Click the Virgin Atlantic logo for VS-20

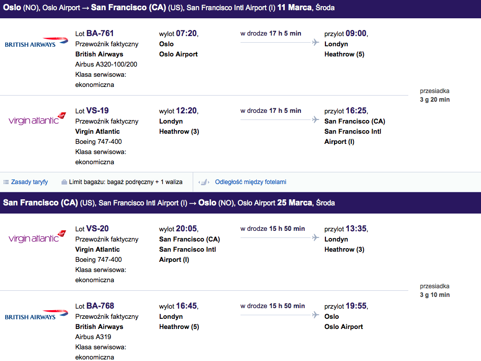[x=37, y=237]
